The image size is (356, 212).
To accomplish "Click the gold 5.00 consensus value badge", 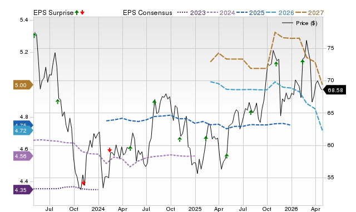I will tap(23, 85).
